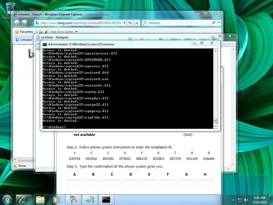Click the IE status bar warning icon
This screenshot has width=273, height=205.
(x=15, y=166)
